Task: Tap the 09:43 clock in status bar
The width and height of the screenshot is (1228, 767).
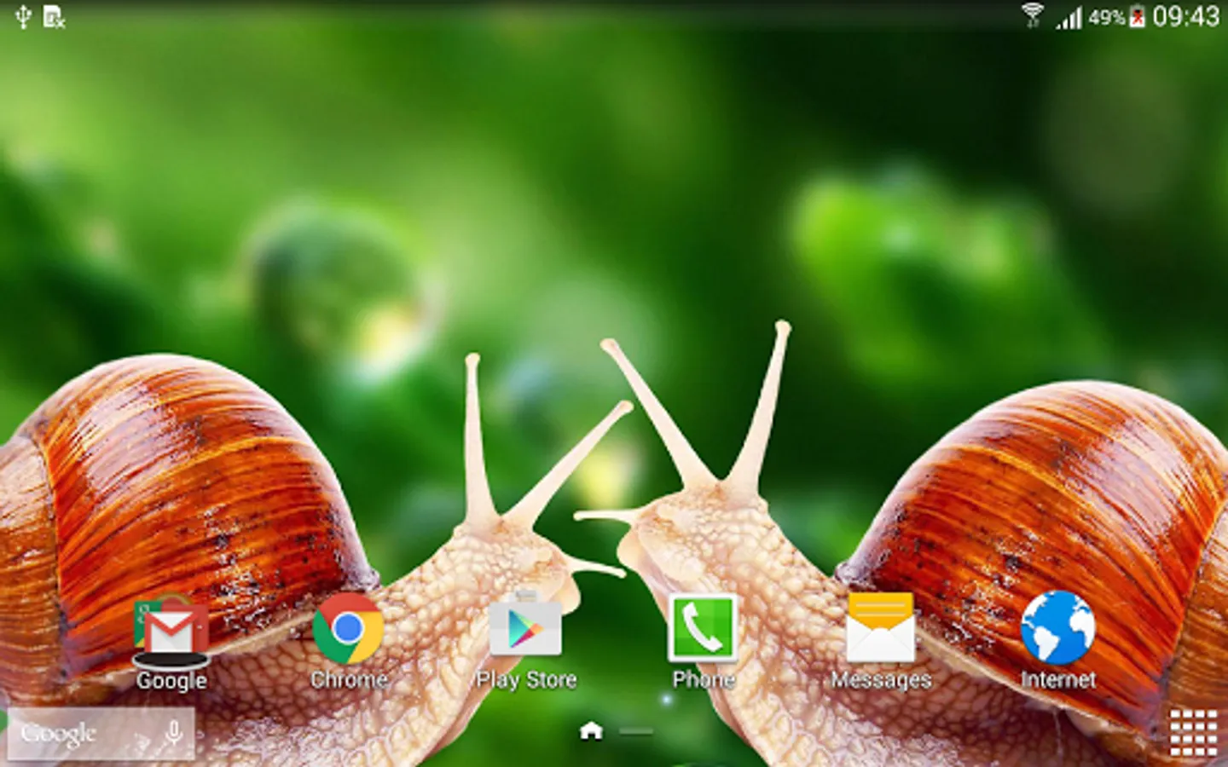Action: point(1186,16)
